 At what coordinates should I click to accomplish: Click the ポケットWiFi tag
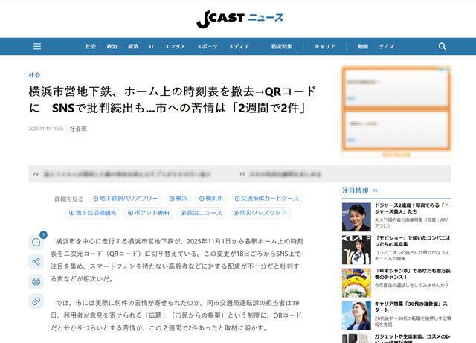(x=148, y=213)
